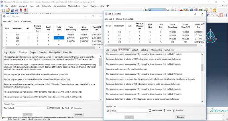228x121 pixels.
Task: Click the red point on viewport triad
Action: click(210, 40)
